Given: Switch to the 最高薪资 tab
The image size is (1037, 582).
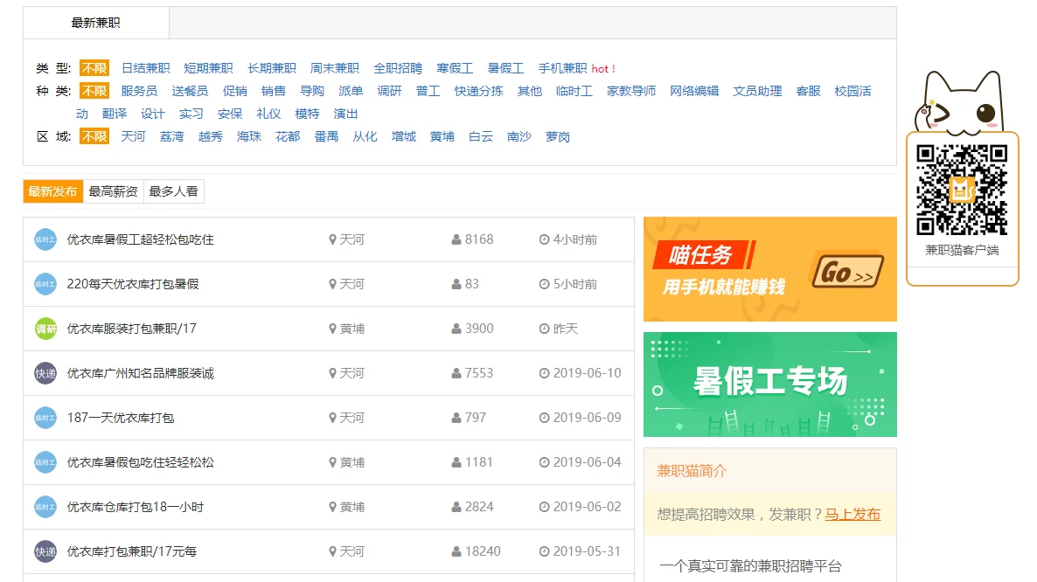Looking at the screenshot, I should (112, 191).
